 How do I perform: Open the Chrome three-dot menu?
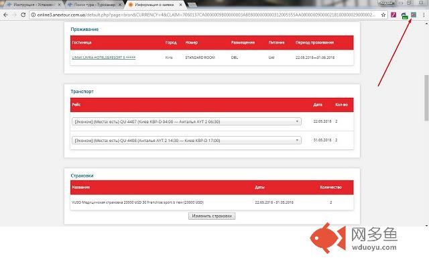424,15
